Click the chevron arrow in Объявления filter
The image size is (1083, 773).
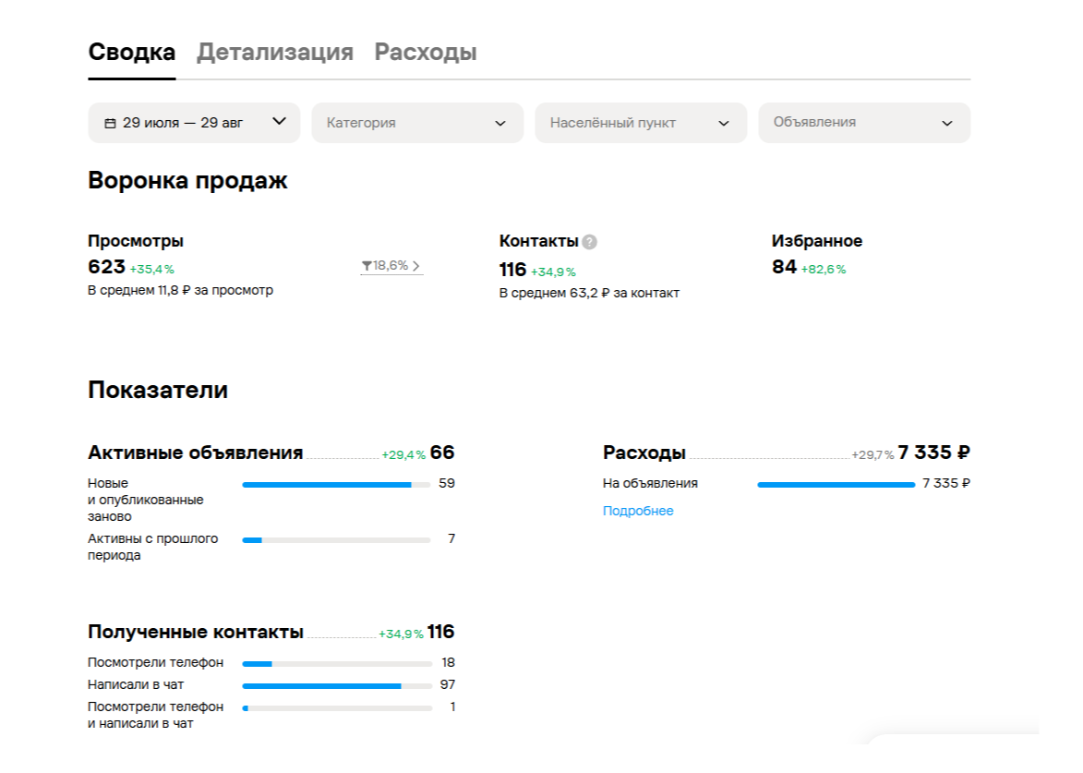947,124
